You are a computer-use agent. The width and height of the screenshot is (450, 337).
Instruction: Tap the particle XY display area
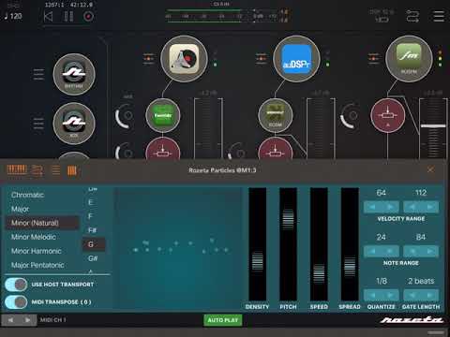coord(178,248)
